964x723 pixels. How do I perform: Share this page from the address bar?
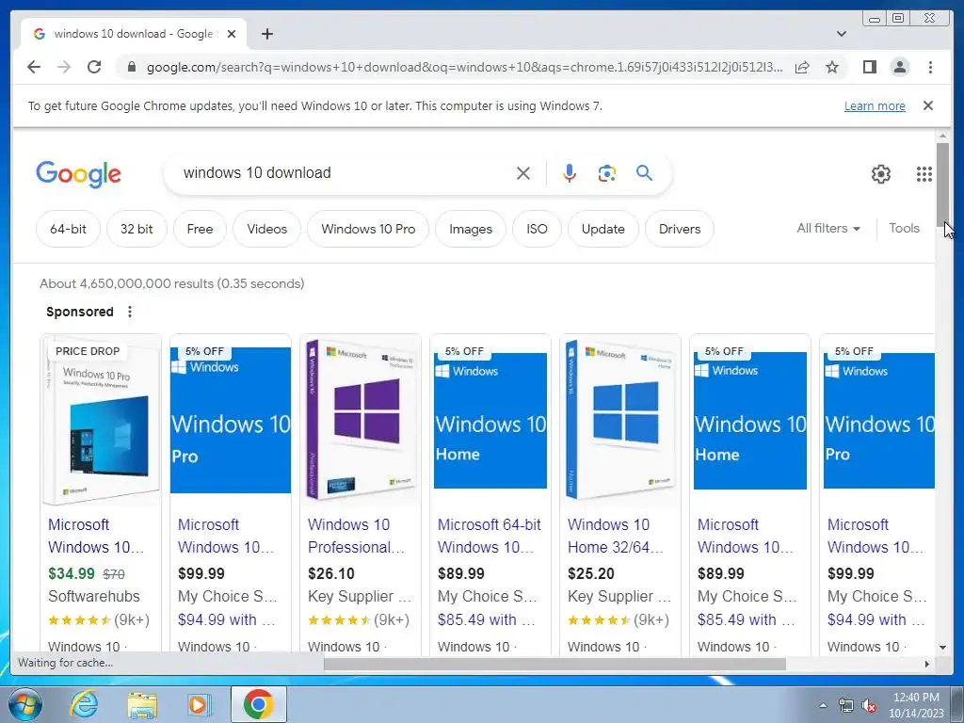pos(802,67)
